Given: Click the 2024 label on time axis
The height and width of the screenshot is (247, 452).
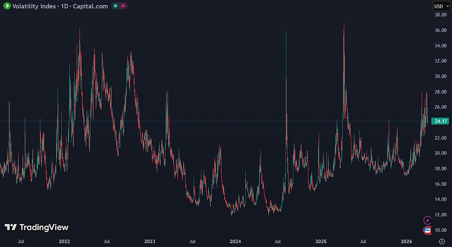Looking at the screenshot, I should click(235, 241).
